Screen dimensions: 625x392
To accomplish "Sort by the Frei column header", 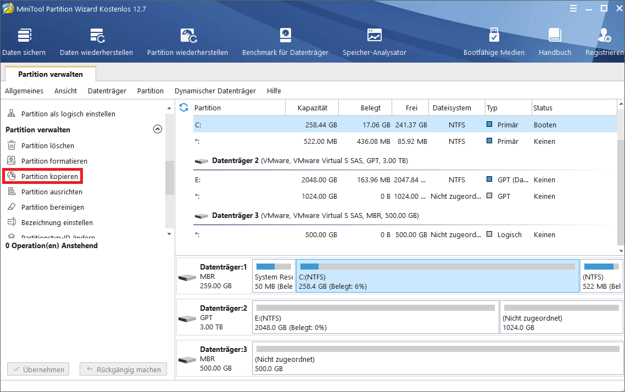I will (411, 108).
